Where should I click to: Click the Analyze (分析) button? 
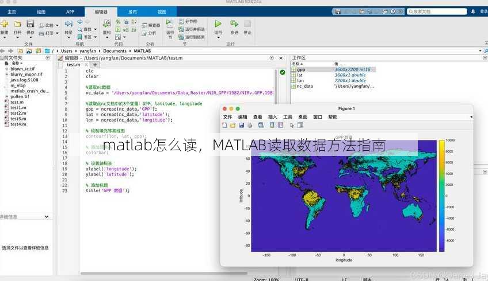pyautogui.click(x=149, y=33)
